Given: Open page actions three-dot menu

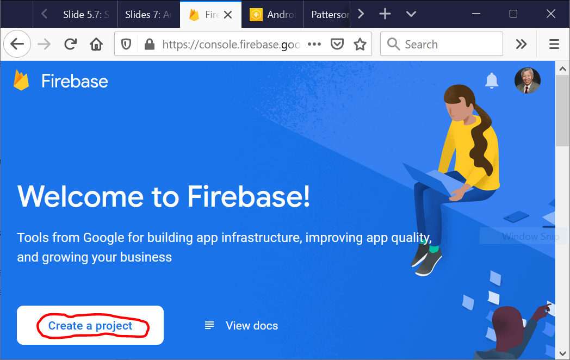Looking at the screenshot, I should point(314,45).
